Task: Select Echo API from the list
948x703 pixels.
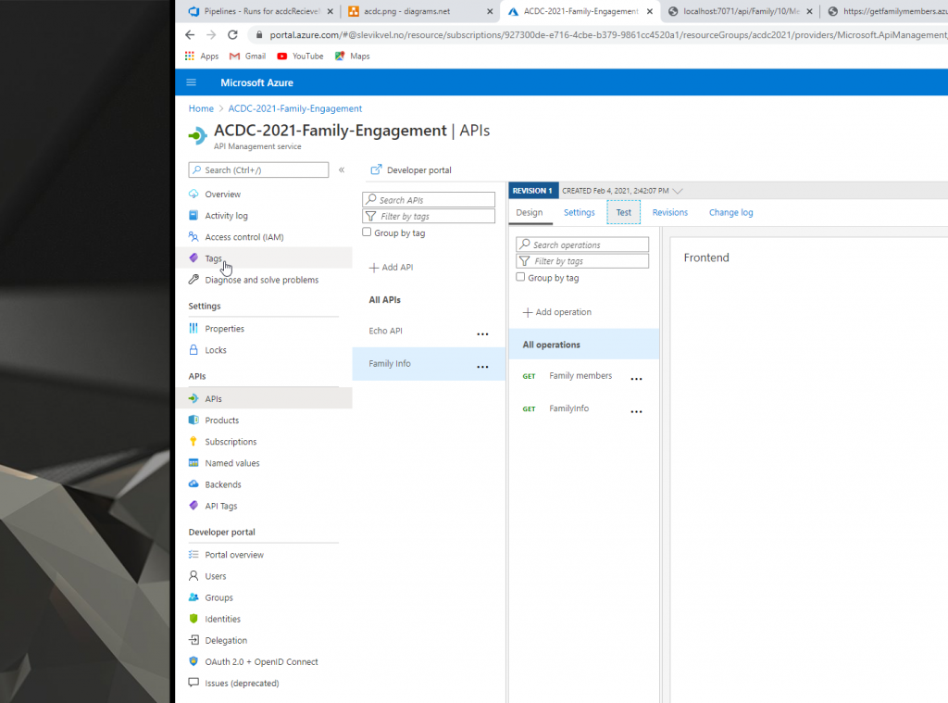Action: tap(386, 331)
